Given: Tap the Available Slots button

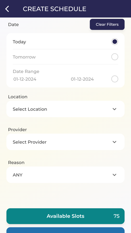Looking at the screenshot, I should click(65, 216).
